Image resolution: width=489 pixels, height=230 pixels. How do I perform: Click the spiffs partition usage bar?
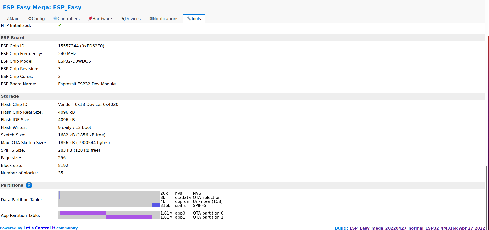(x=109, y=205)
